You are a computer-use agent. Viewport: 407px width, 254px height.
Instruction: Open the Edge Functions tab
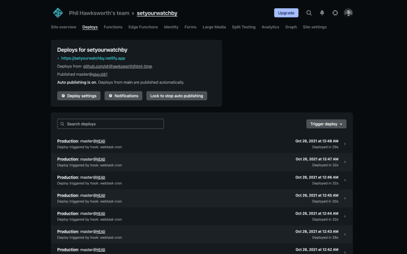tap(143, 27)
